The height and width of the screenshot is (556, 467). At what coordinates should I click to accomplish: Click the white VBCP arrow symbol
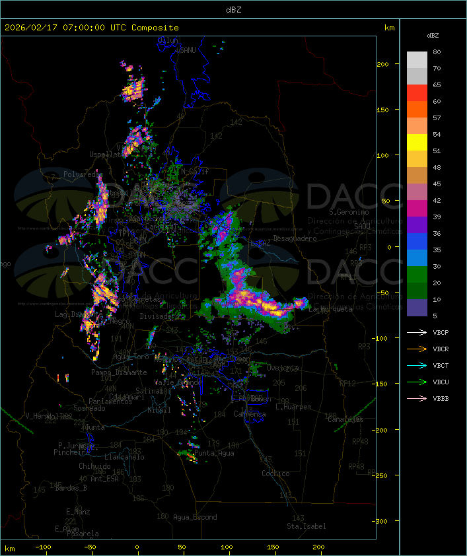[x=417, y=333]
